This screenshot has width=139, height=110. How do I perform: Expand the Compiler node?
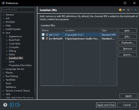click(x=7, y=47)
